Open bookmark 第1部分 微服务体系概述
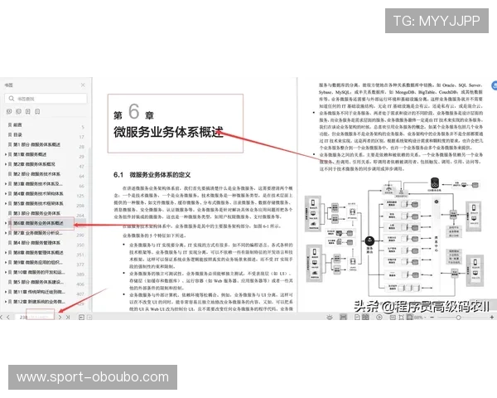The height and width of the screenshot is (398, 497). [36, 144]
